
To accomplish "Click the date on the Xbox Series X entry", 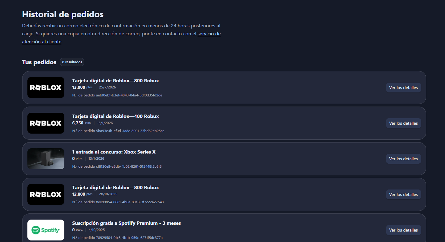I will [96, 158].
